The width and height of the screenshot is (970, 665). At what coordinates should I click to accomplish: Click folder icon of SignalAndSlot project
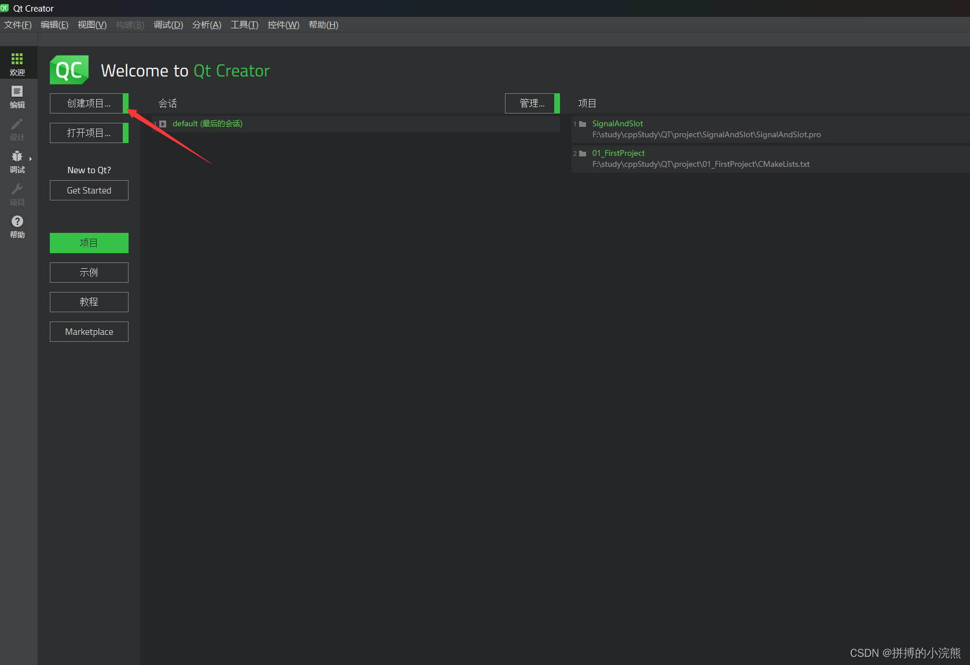pos(583,124)
